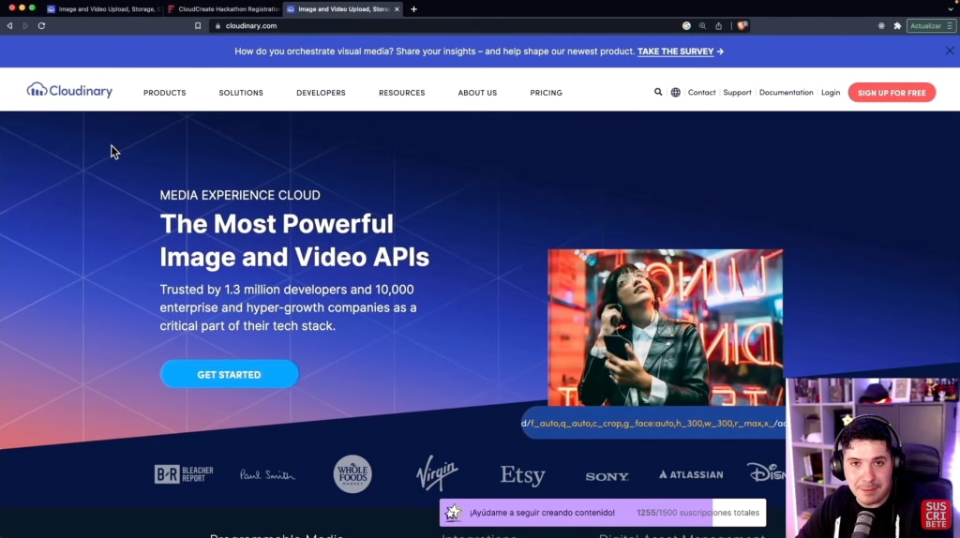Click the Sony logo
This screenshot has width=960, height=538.
(x=607, y=476)
